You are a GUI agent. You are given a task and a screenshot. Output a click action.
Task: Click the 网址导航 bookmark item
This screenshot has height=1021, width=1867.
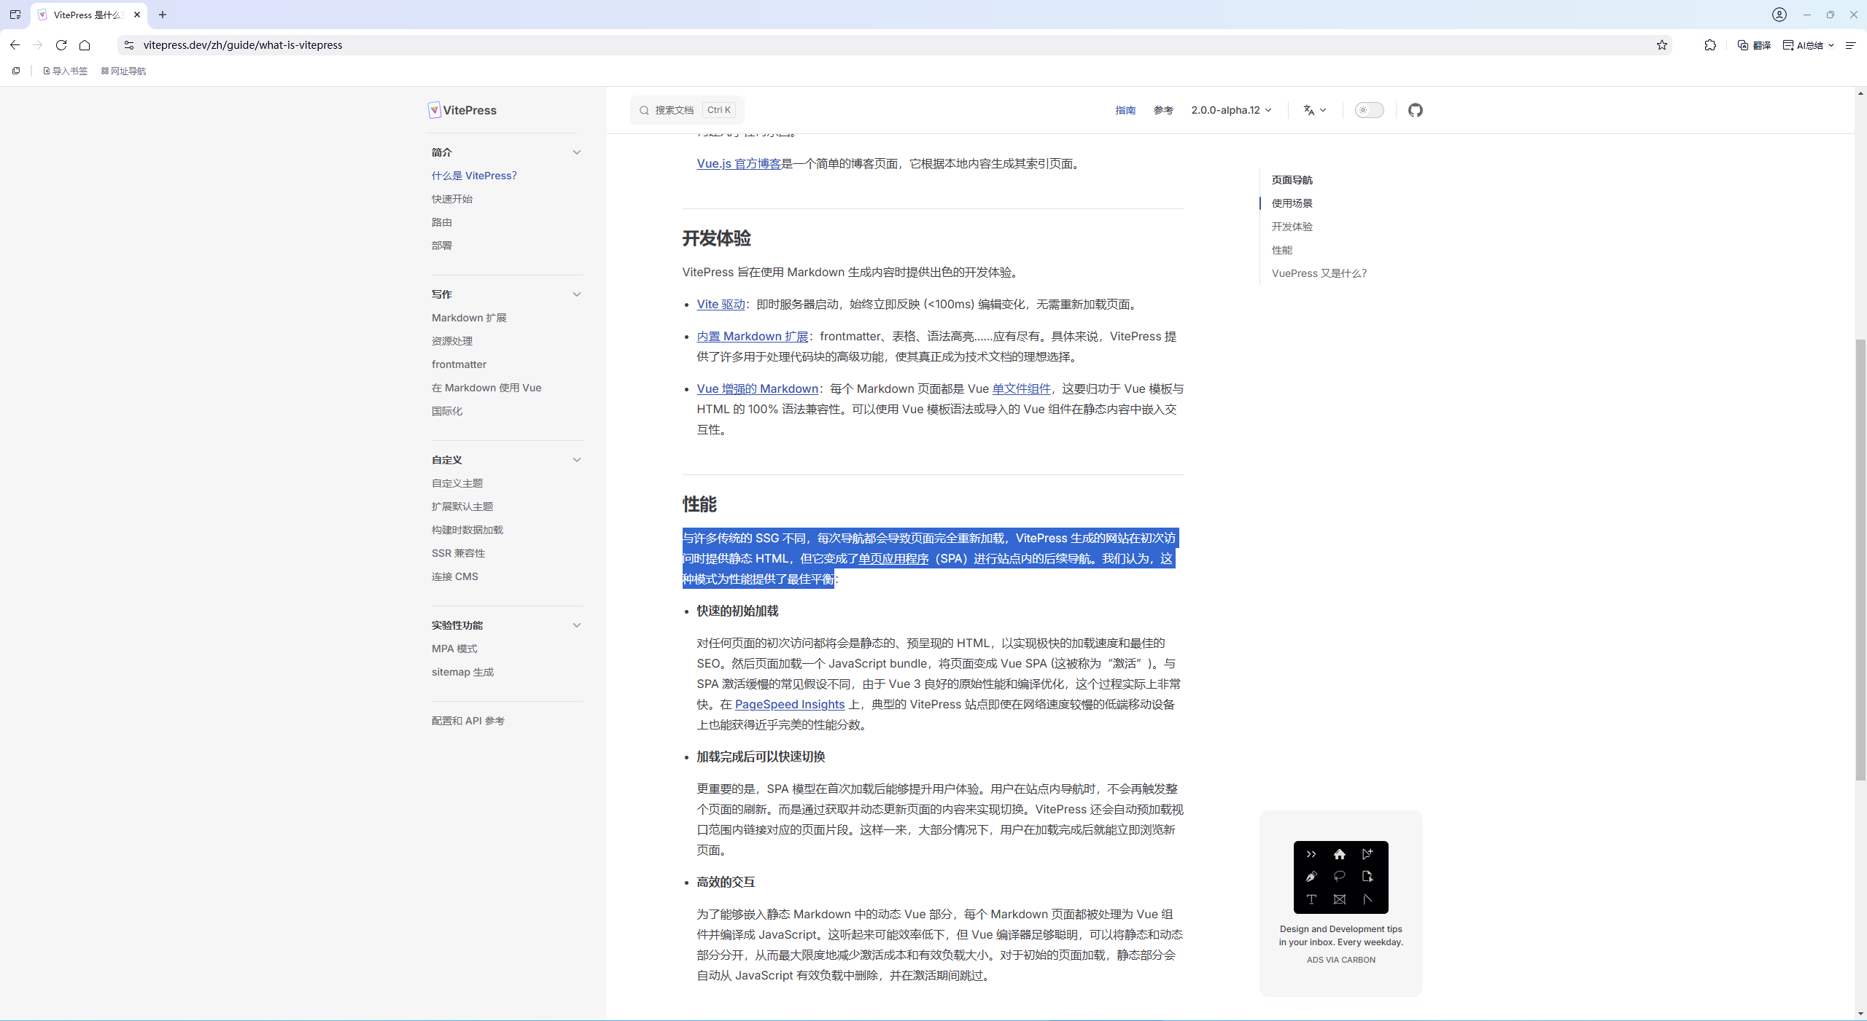(123, 71)
